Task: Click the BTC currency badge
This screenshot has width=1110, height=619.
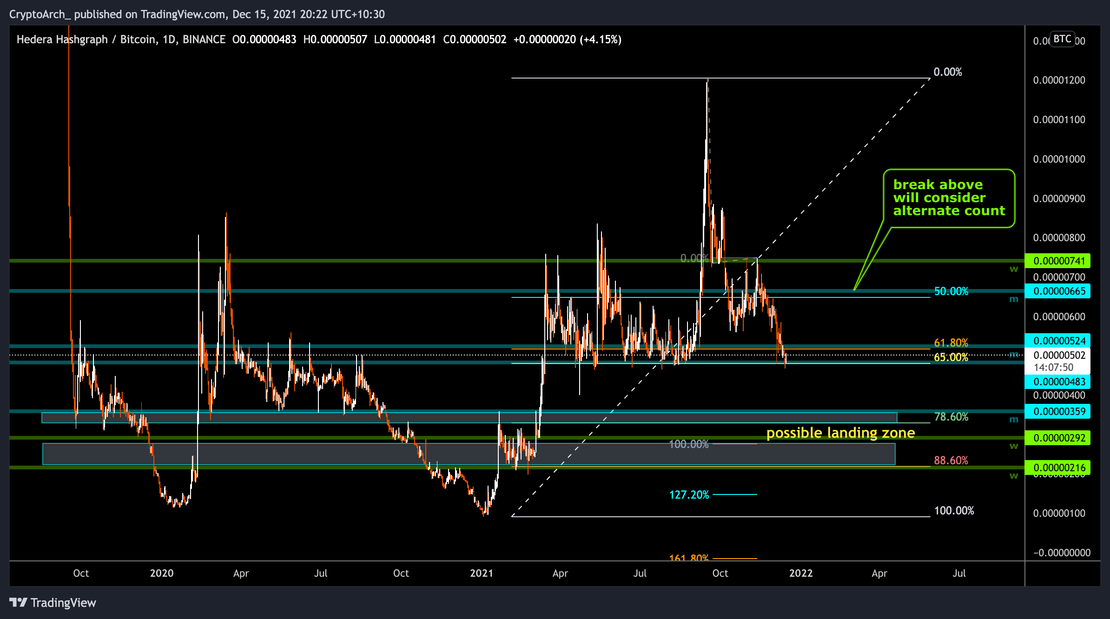Action: [1063, 39]
